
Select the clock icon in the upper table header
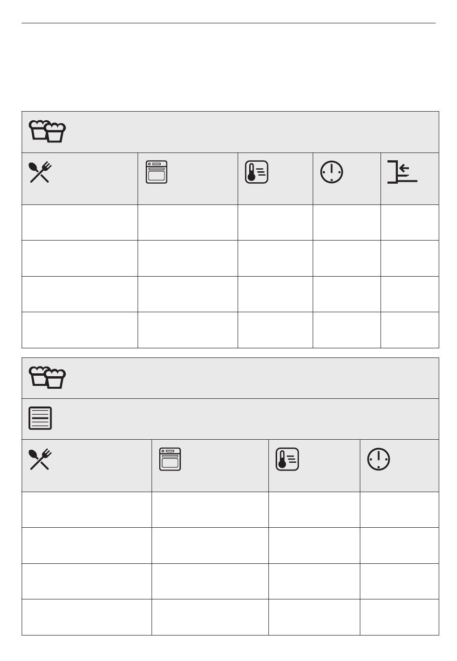point(332,172)
